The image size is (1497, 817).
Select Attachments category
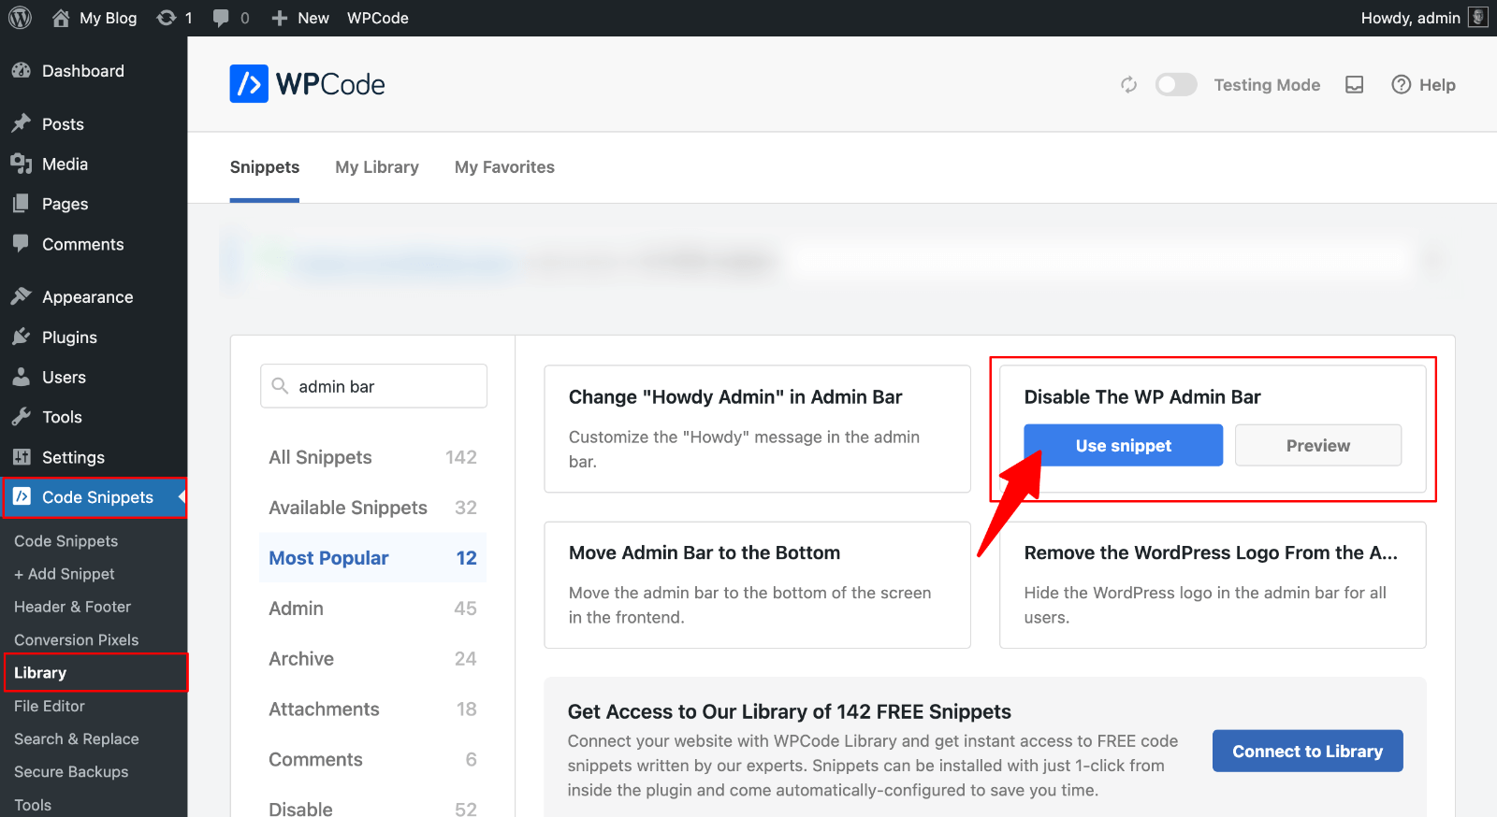coord(372,709)
